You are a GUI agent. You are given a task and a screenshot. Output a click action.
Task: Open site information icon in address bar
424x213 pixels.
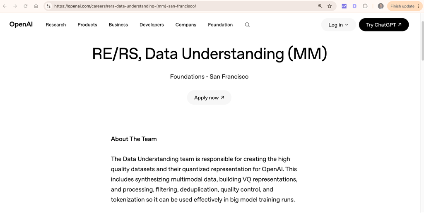(48, 6)
